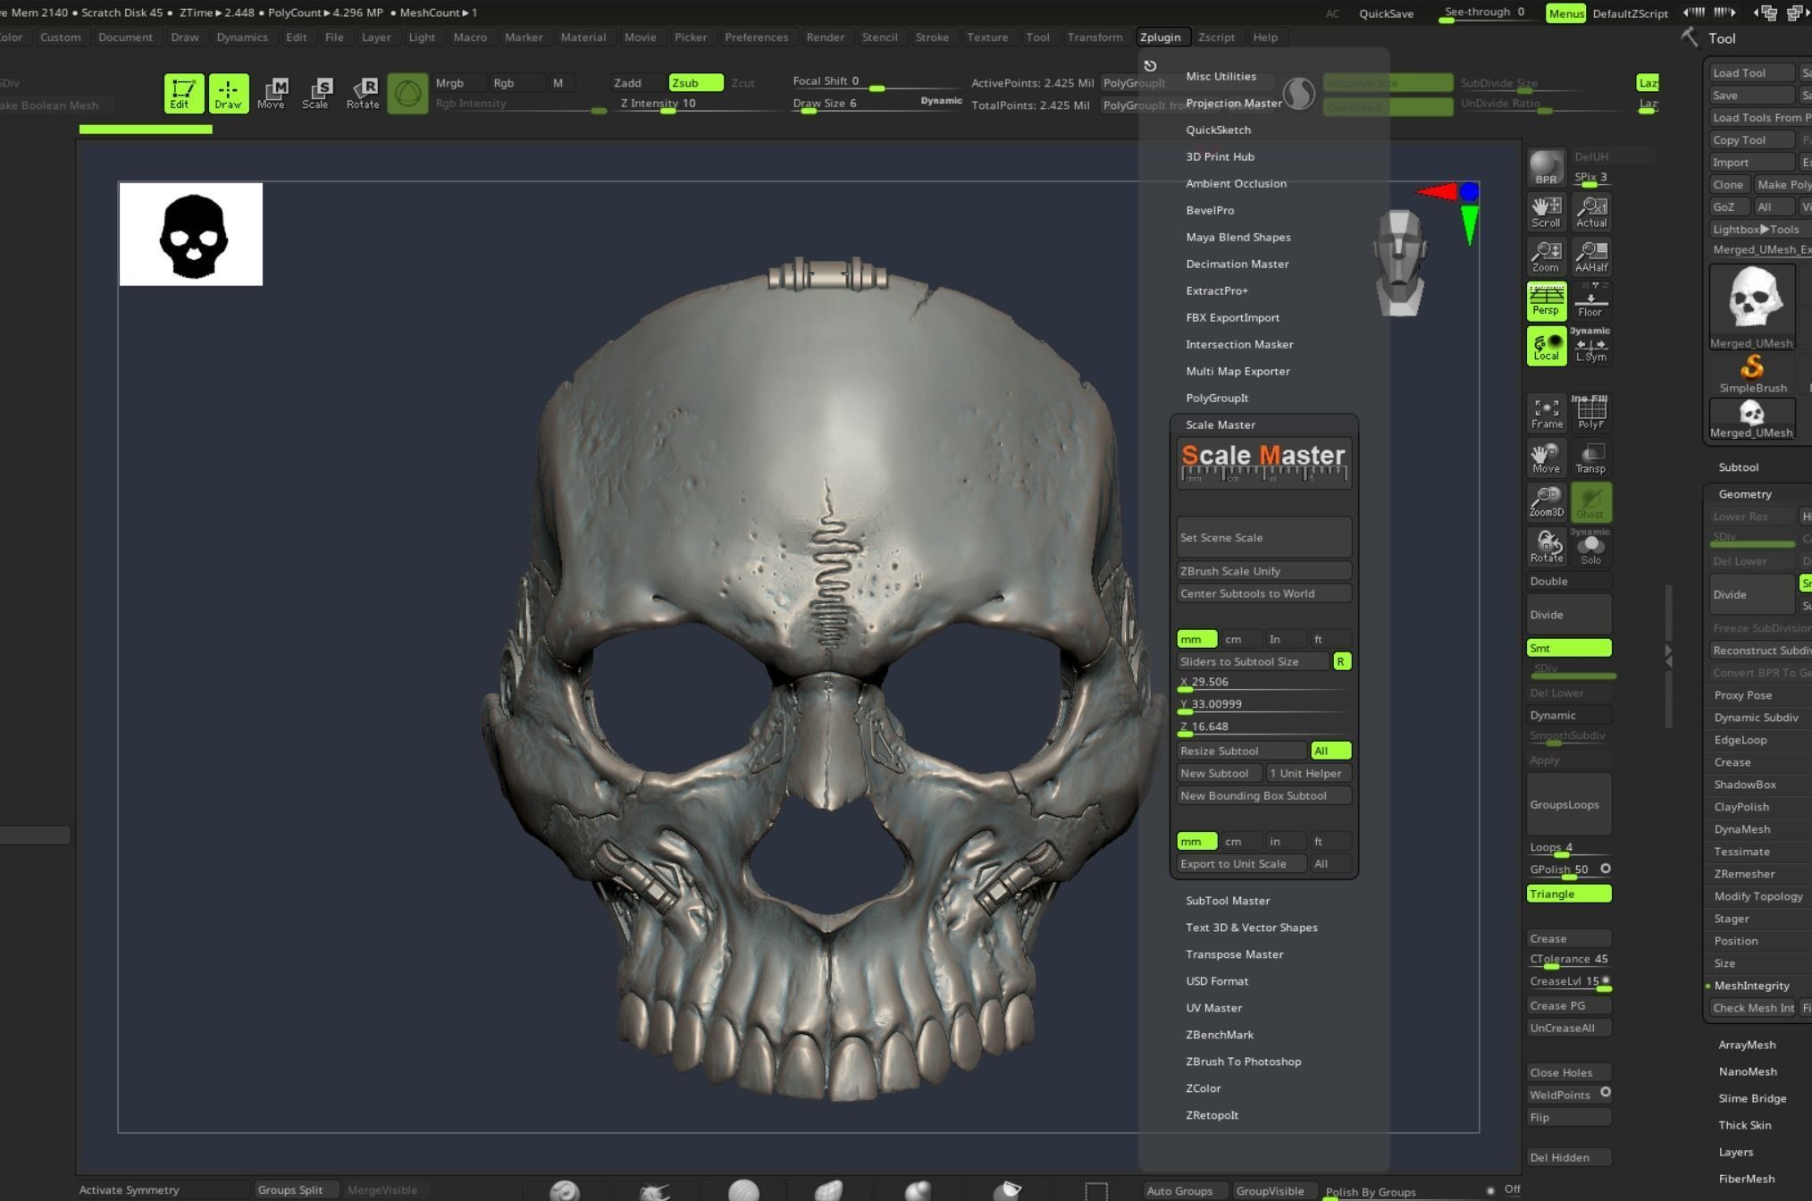The width and height of the screenshot is (1812, 1201).
Task: Click the SimpleBrush tool icon
Action: tap(1752, 374)
